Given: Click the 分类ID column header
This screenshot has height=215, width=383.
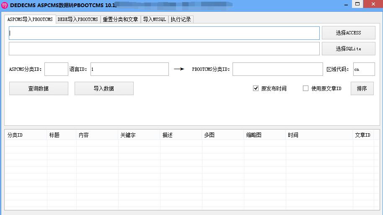Looking at the screenshot, I should click(26, 135).
